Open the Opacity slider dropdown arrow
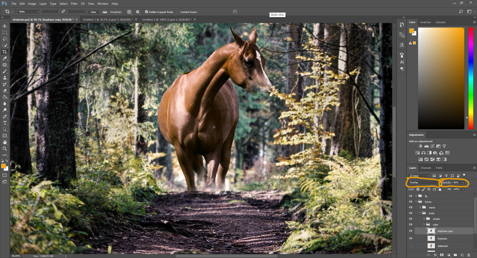 coord(463,183)
